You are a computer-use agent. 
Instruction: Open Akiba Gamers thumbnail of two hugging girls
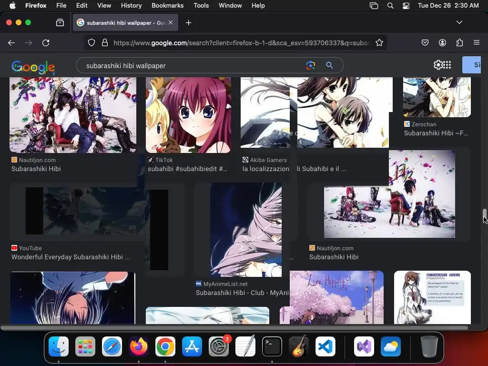tap(343, 112)
